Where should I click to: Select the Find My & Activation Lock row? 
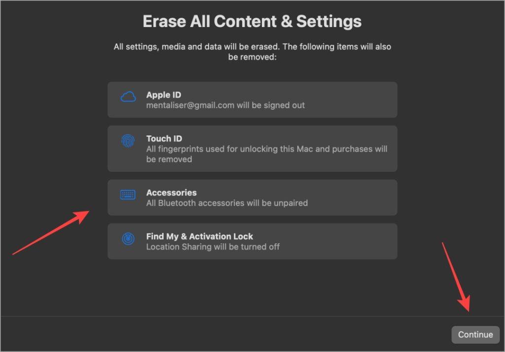(x=252, y=241)
